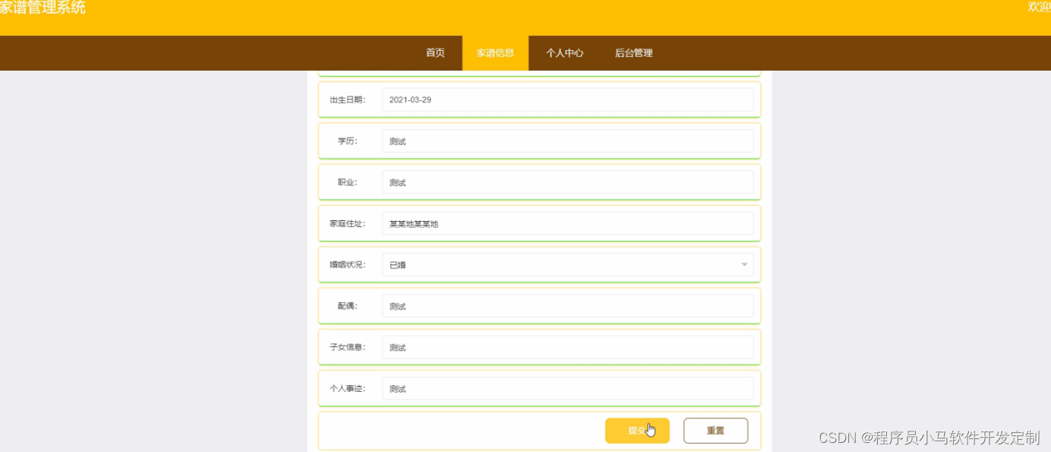Click the 家谱管理系统 site title
This screenshot has height=452, width=1051.
click(x=43, y=9)
